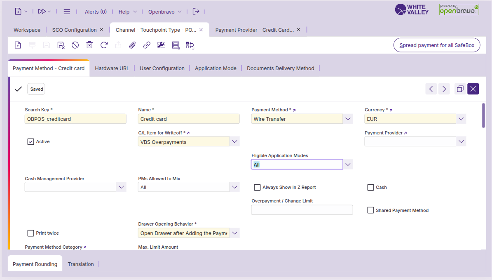Delete the record with the trash icon
This screenshot has width=492, height=280.
coord(89,45)
